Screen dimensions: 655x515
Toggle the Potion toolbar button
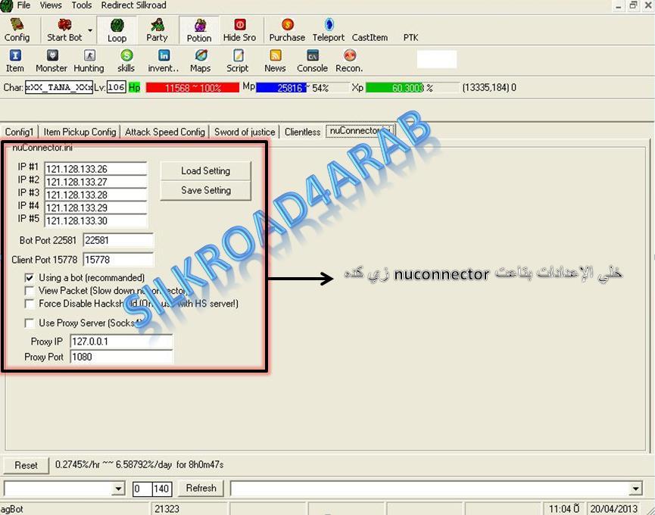pos(199,30)
